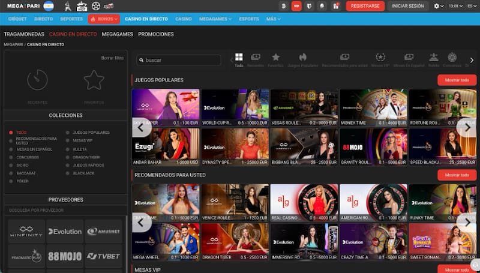Image resolution: width=480 pixels, height=273 pixels.
Task: Click the Bitcoin B icon
Action: 284,6
